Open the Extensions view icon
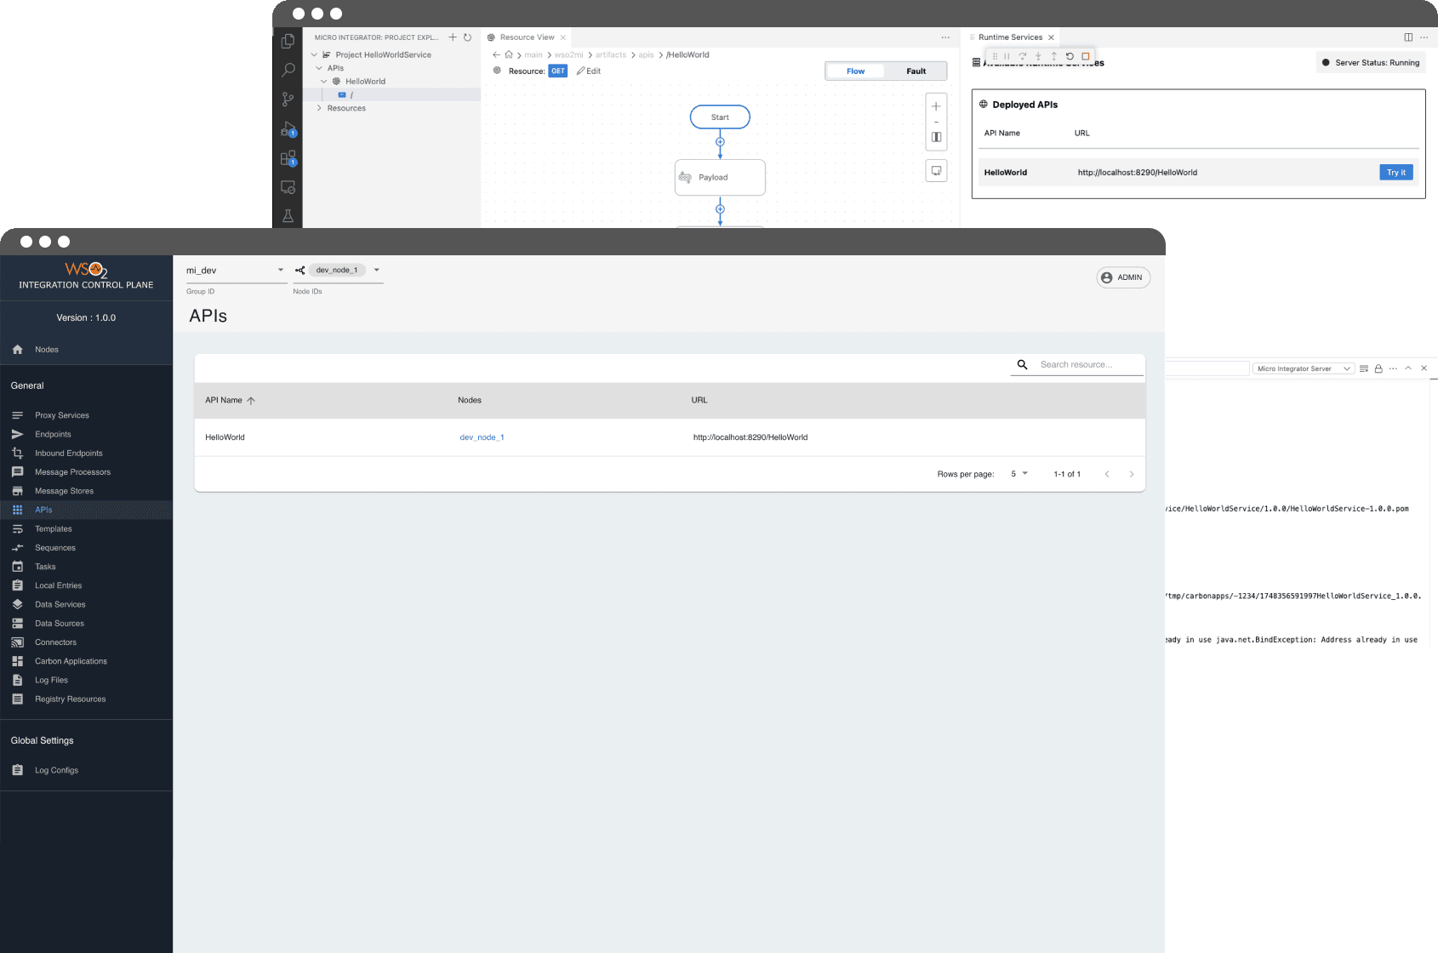Viewport: 1438px width, 953px height. coord(288,159)
